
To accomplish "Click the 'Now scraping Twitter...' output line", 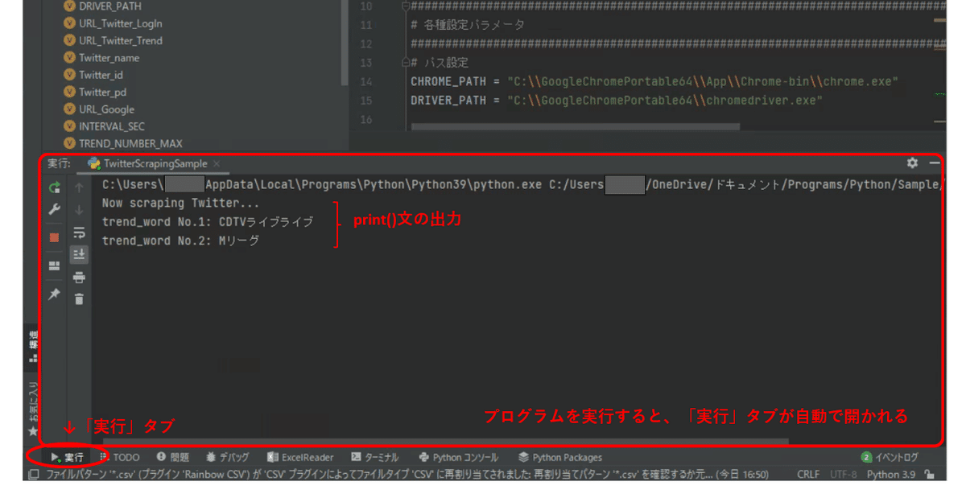I will point(181,203).
